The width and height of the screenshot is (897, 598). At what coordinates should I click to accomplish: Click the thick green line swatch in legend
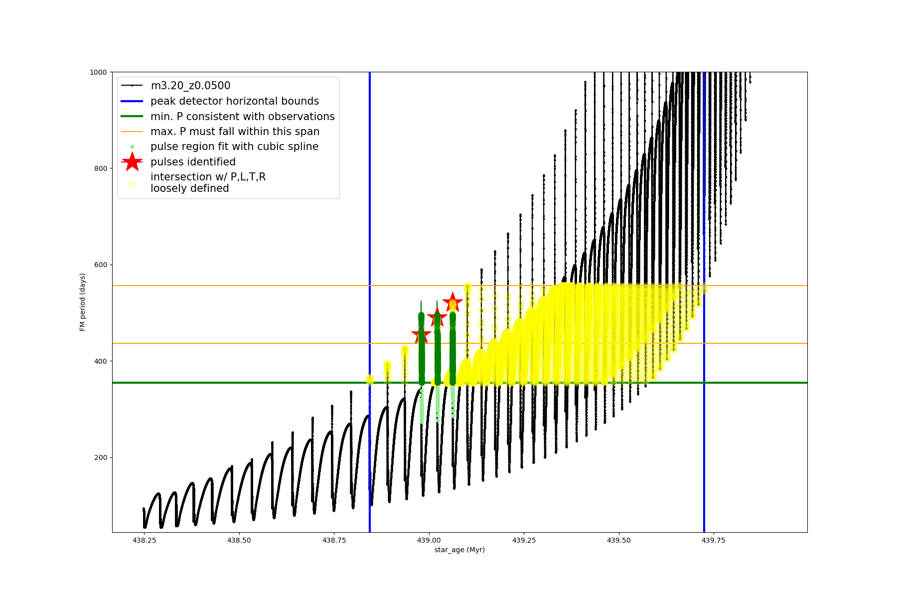132,116
